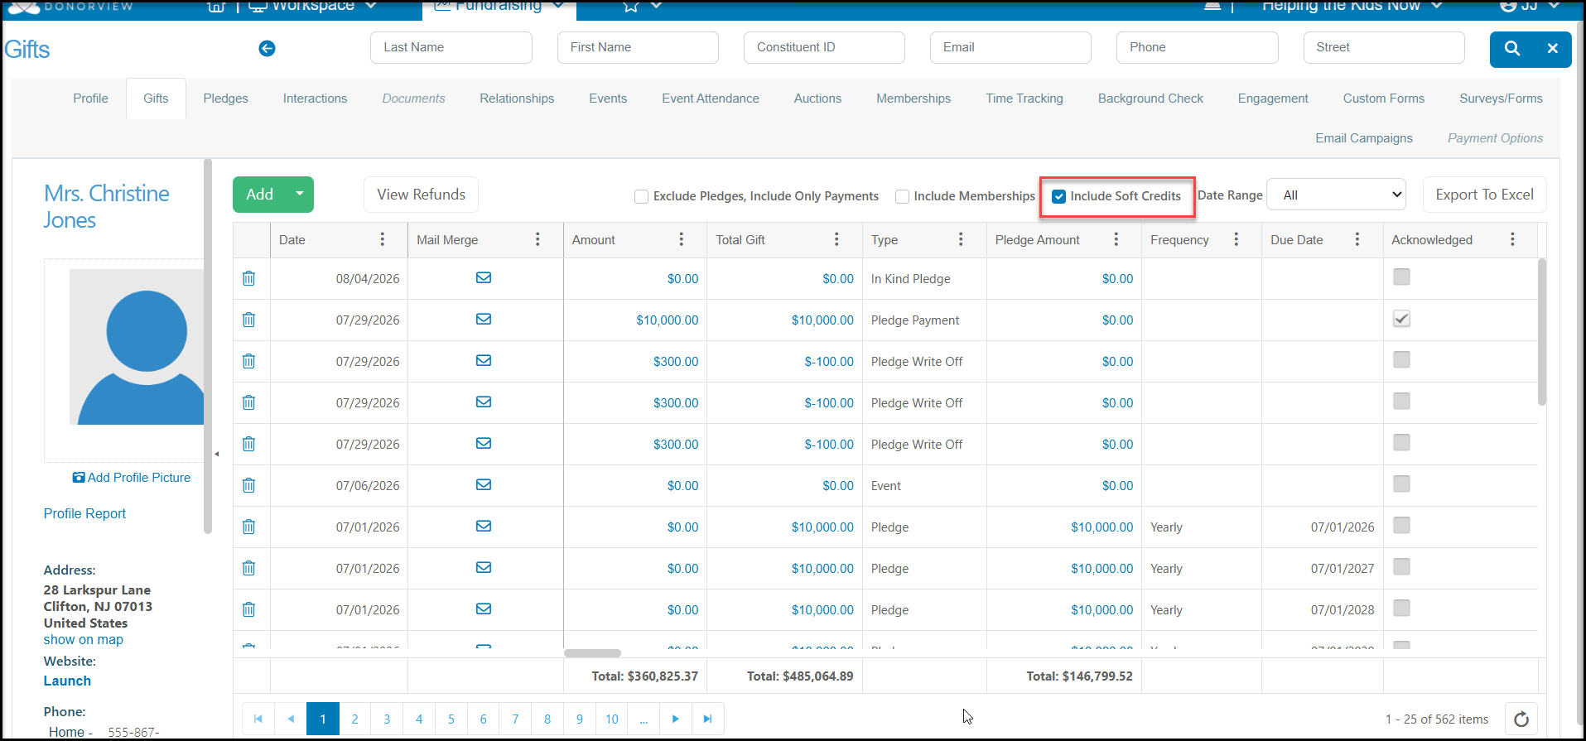
Task: Delete the 08/04/2026 In Kind Pledge gift
Action: click(248, 278)
